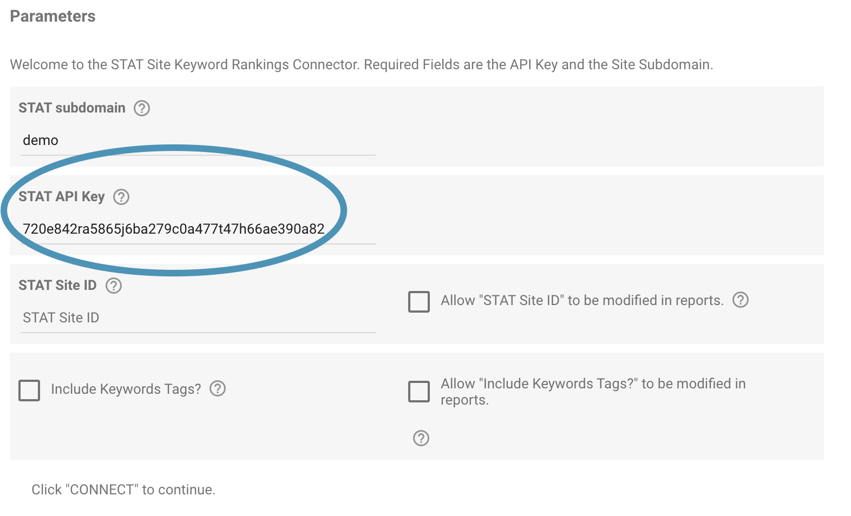The image size is (851, 516).
Task: Click the standalone help icon below the reports option
Action: click(x=420, y=438)
